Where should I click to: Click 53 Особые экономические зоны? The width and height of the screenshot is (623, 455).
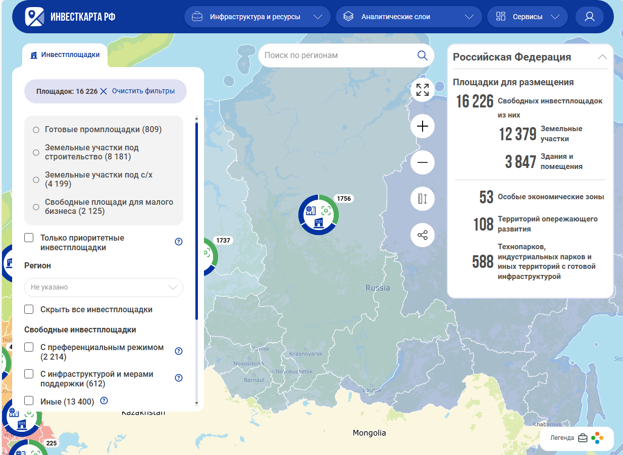pyautogui.click(x=541, y=197)
